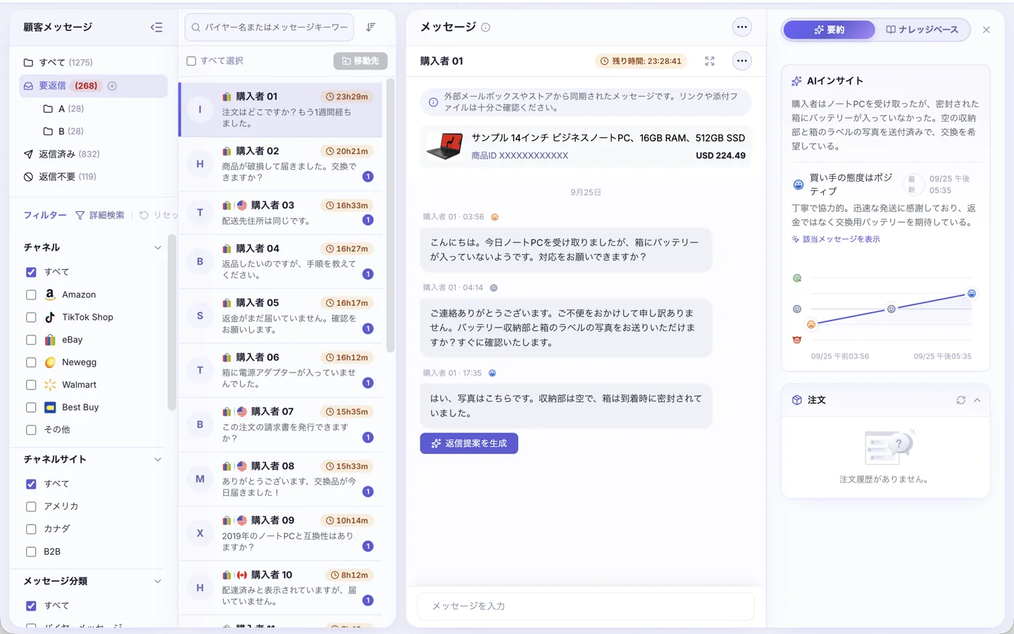
Task: Click the 移動先 move button
Action: coord(361,61)
